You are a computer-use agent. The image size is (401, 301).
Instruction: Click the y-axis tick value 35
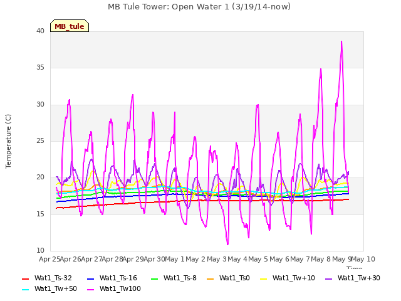tap(40, 68)
